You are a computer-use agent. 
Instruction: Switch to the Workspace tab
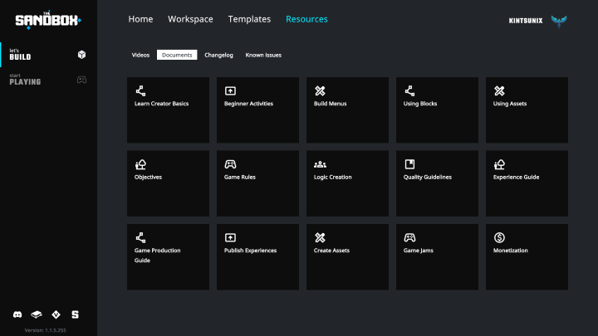point(190,19)
